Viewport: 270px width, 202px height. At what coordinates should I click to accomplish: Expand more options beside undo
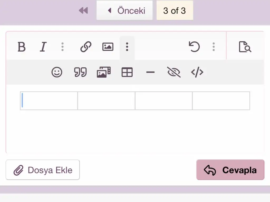coord(214,47)
